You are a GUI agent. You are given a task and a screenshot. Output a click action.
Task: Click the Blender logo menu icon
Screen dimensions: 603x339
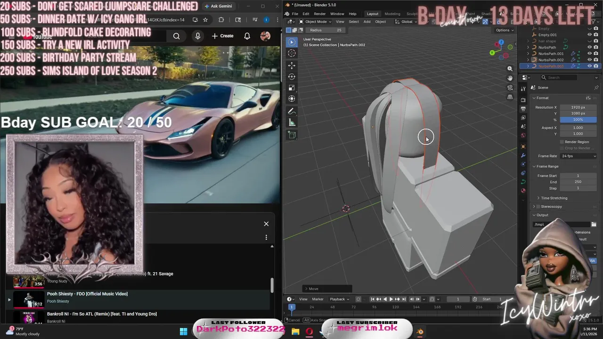287,14
